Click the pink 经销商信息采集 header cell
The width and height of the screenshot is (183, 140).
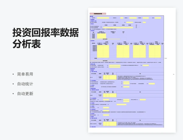pos(98,14)
